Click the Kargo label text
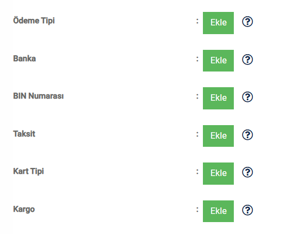This screenshot has height=234, width=287. pos(24,209)
